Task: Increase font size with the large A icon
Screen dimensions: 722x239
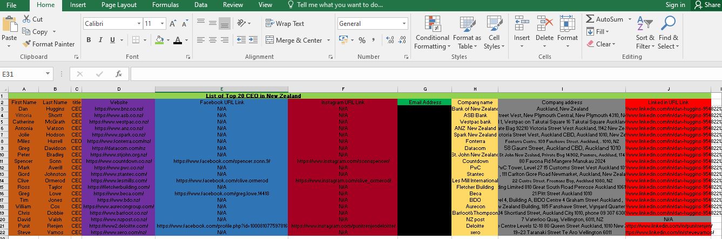Action: pos(173,24)
